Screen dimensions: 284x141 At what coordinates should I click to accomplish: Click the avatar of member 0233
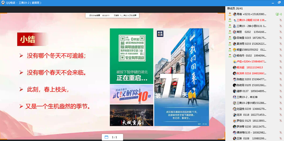pos(234,44)
